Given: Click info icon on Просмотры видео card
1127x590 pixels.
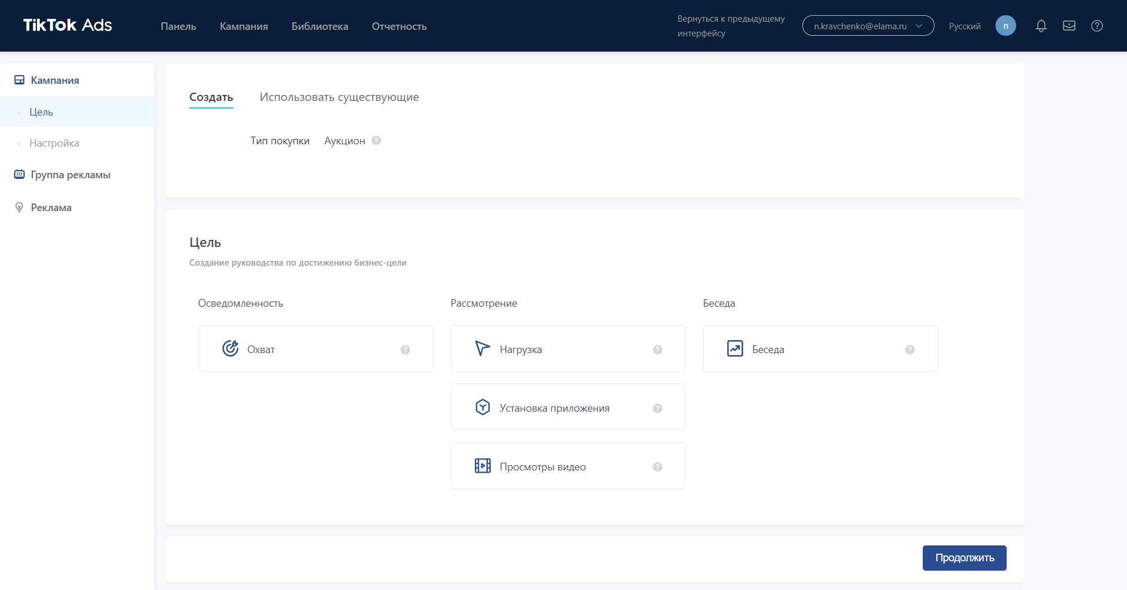Looking at the screenshot, I should point(657,467).
